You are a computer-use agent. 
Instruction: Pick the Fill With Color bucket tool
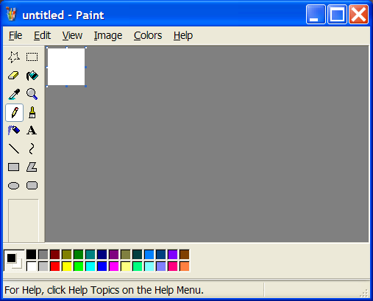32,76
